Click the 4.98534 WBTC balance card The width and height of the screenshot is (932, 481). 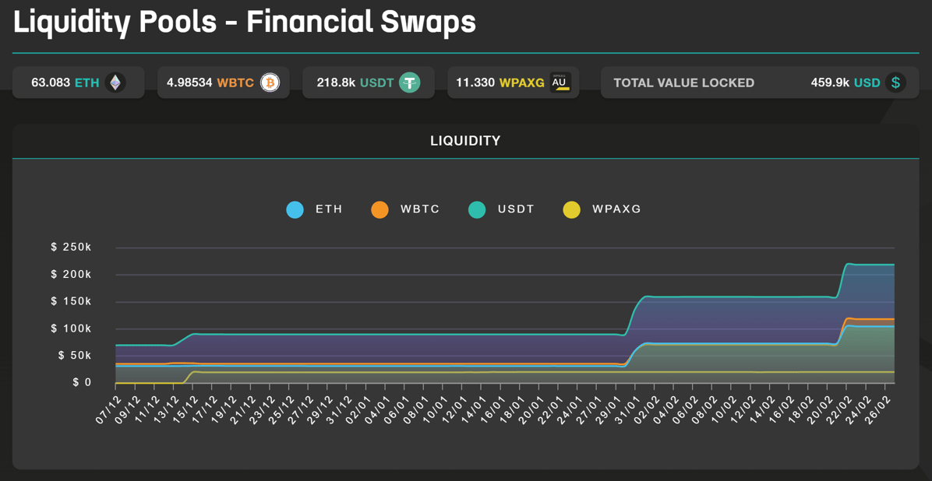point(223,82)
